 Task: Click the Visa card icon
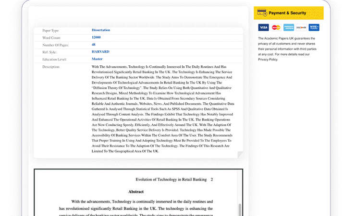[263, 27]
